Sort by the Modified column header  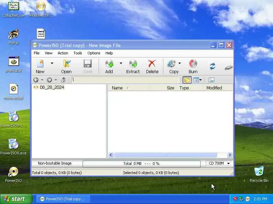coord(218,88)
